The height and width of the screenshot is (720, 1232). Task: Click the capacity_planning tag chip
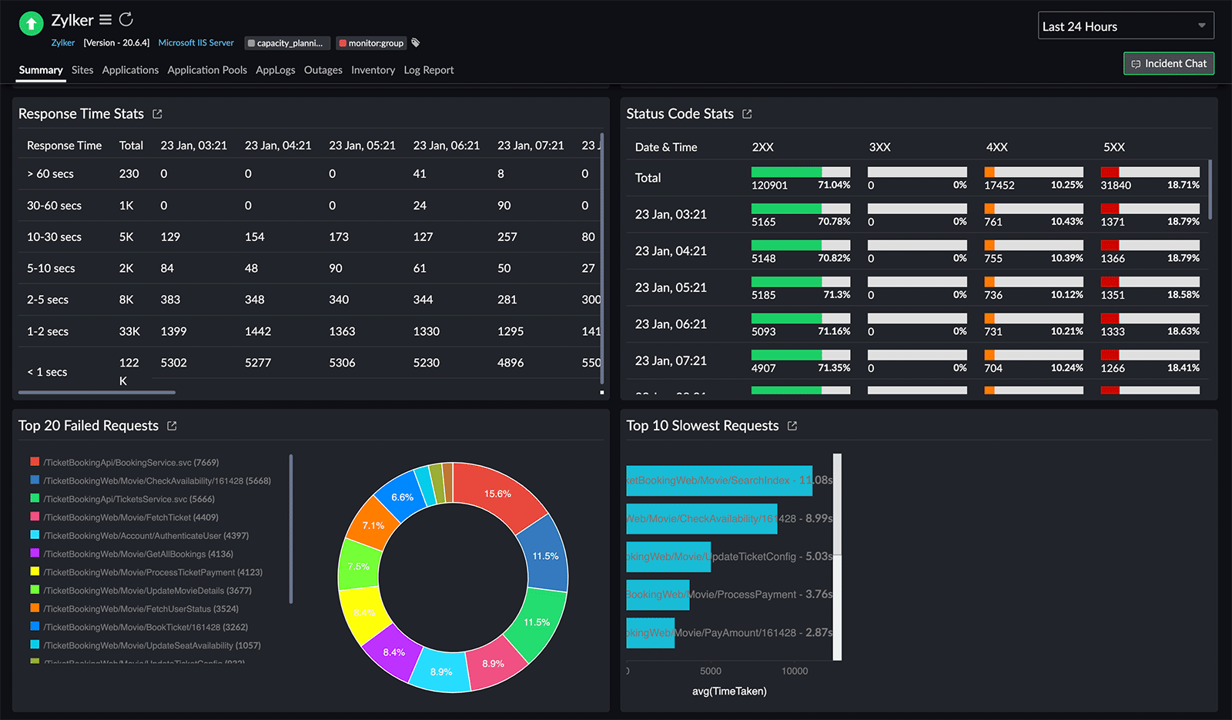pos(286,43)
